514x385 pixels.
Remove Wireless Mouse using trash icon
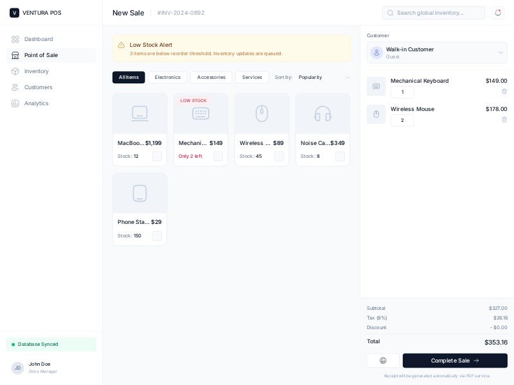tap(504, 120)
